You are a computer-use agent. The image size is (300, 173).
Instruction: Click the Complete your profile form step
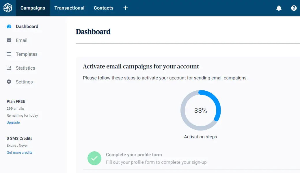tap(134, 155)
